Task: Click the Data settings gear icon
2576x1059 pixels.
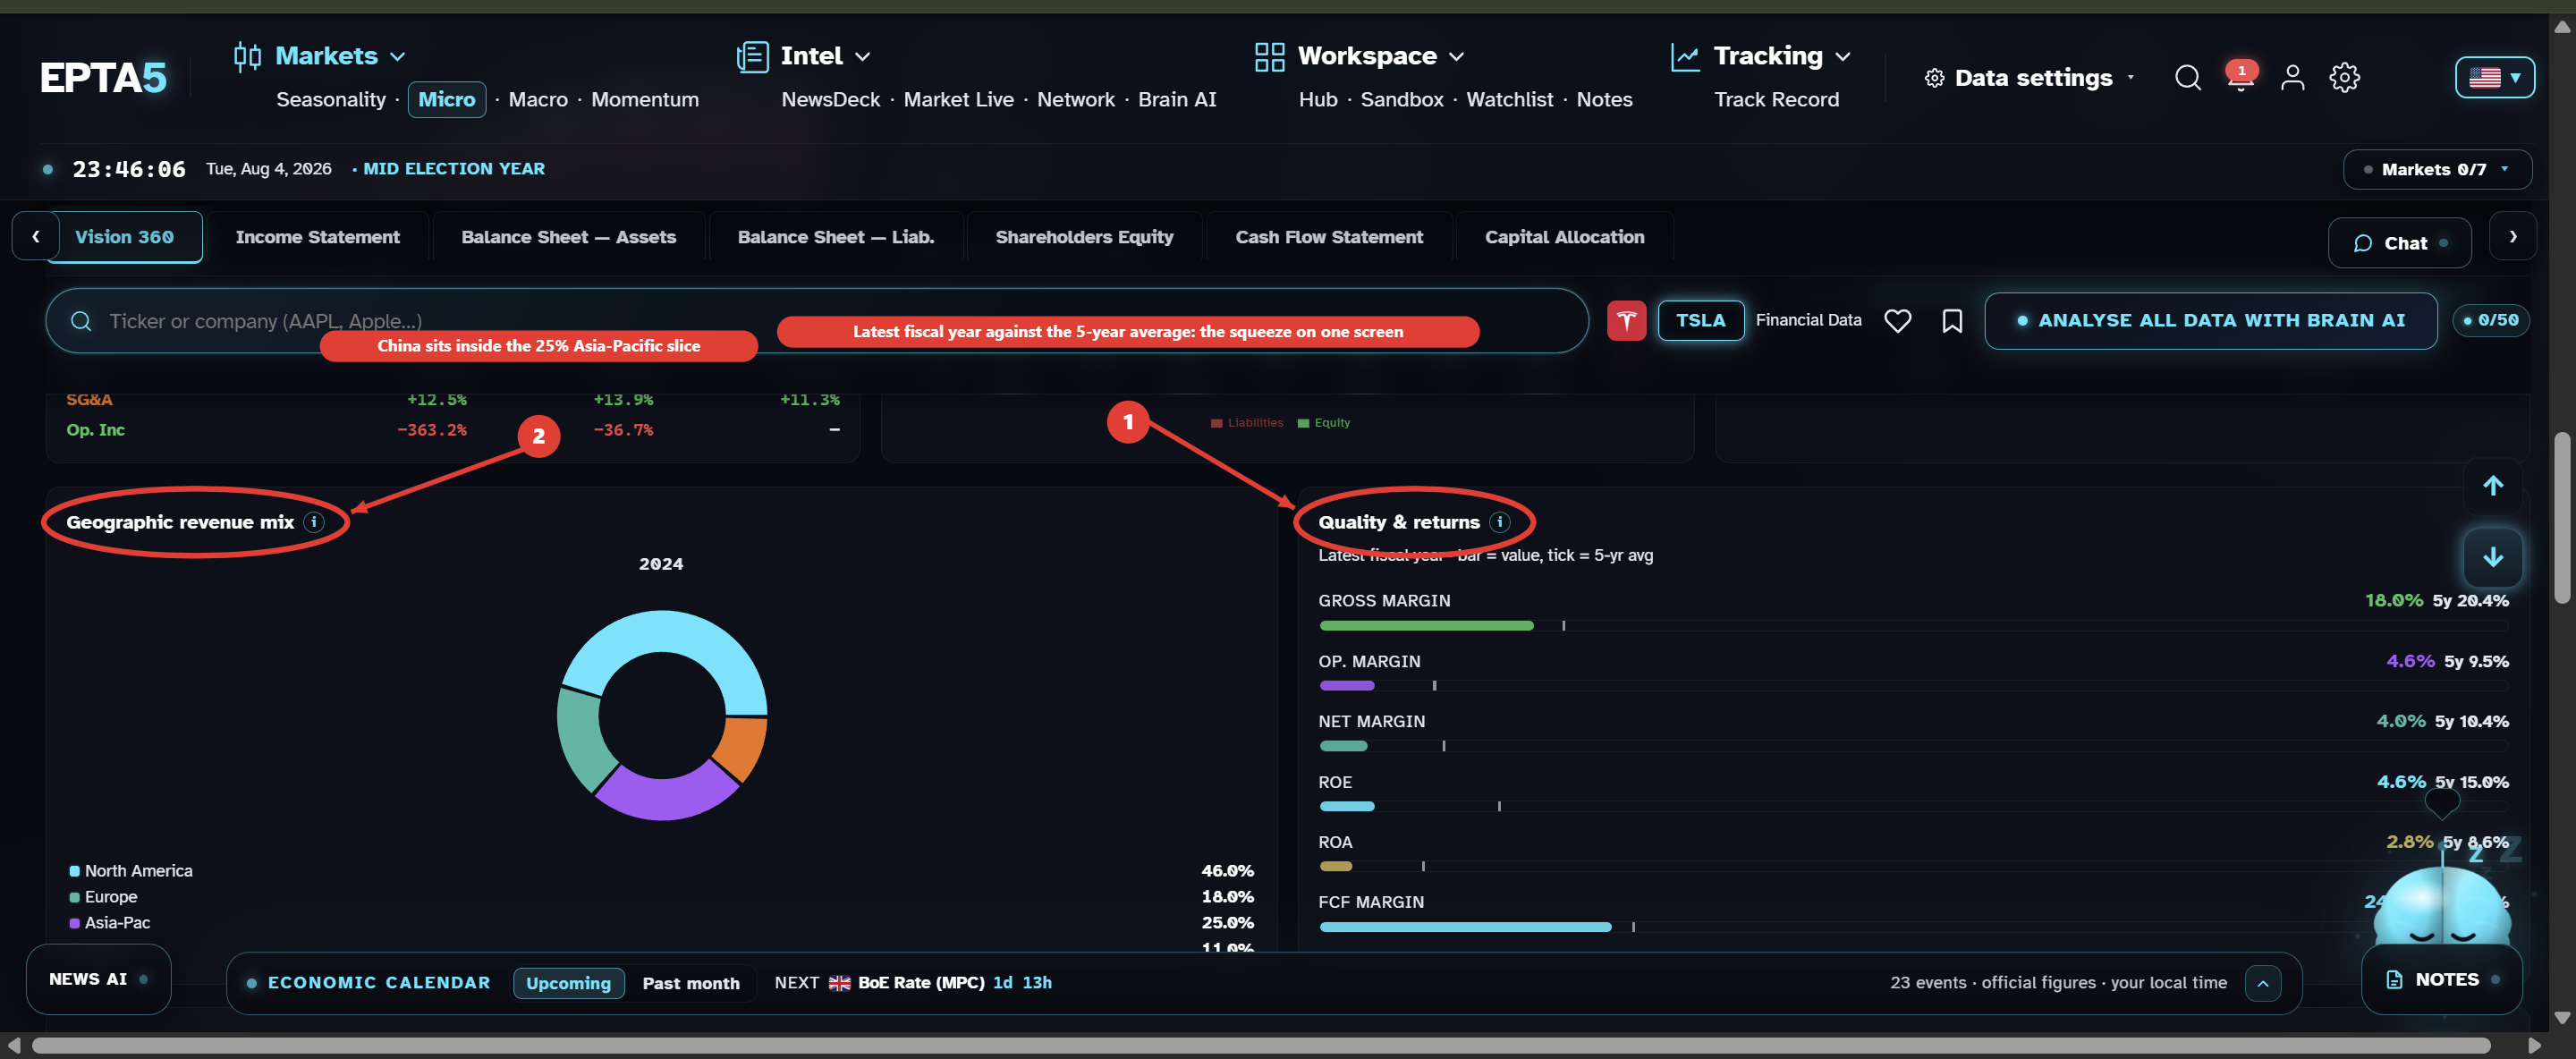Action: (x=1934, y=78)
